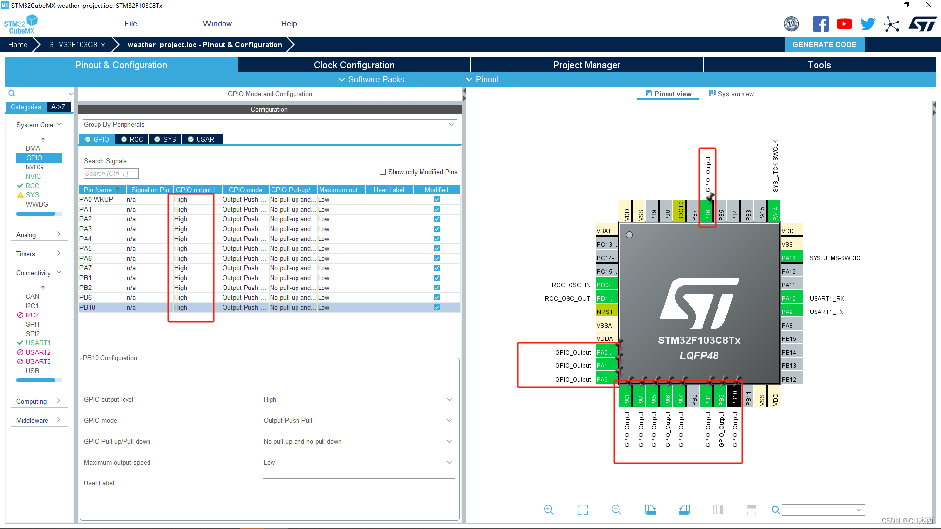Click the Search Signals input field
Viewport: 941px width, 529px height.
(111, 173)
